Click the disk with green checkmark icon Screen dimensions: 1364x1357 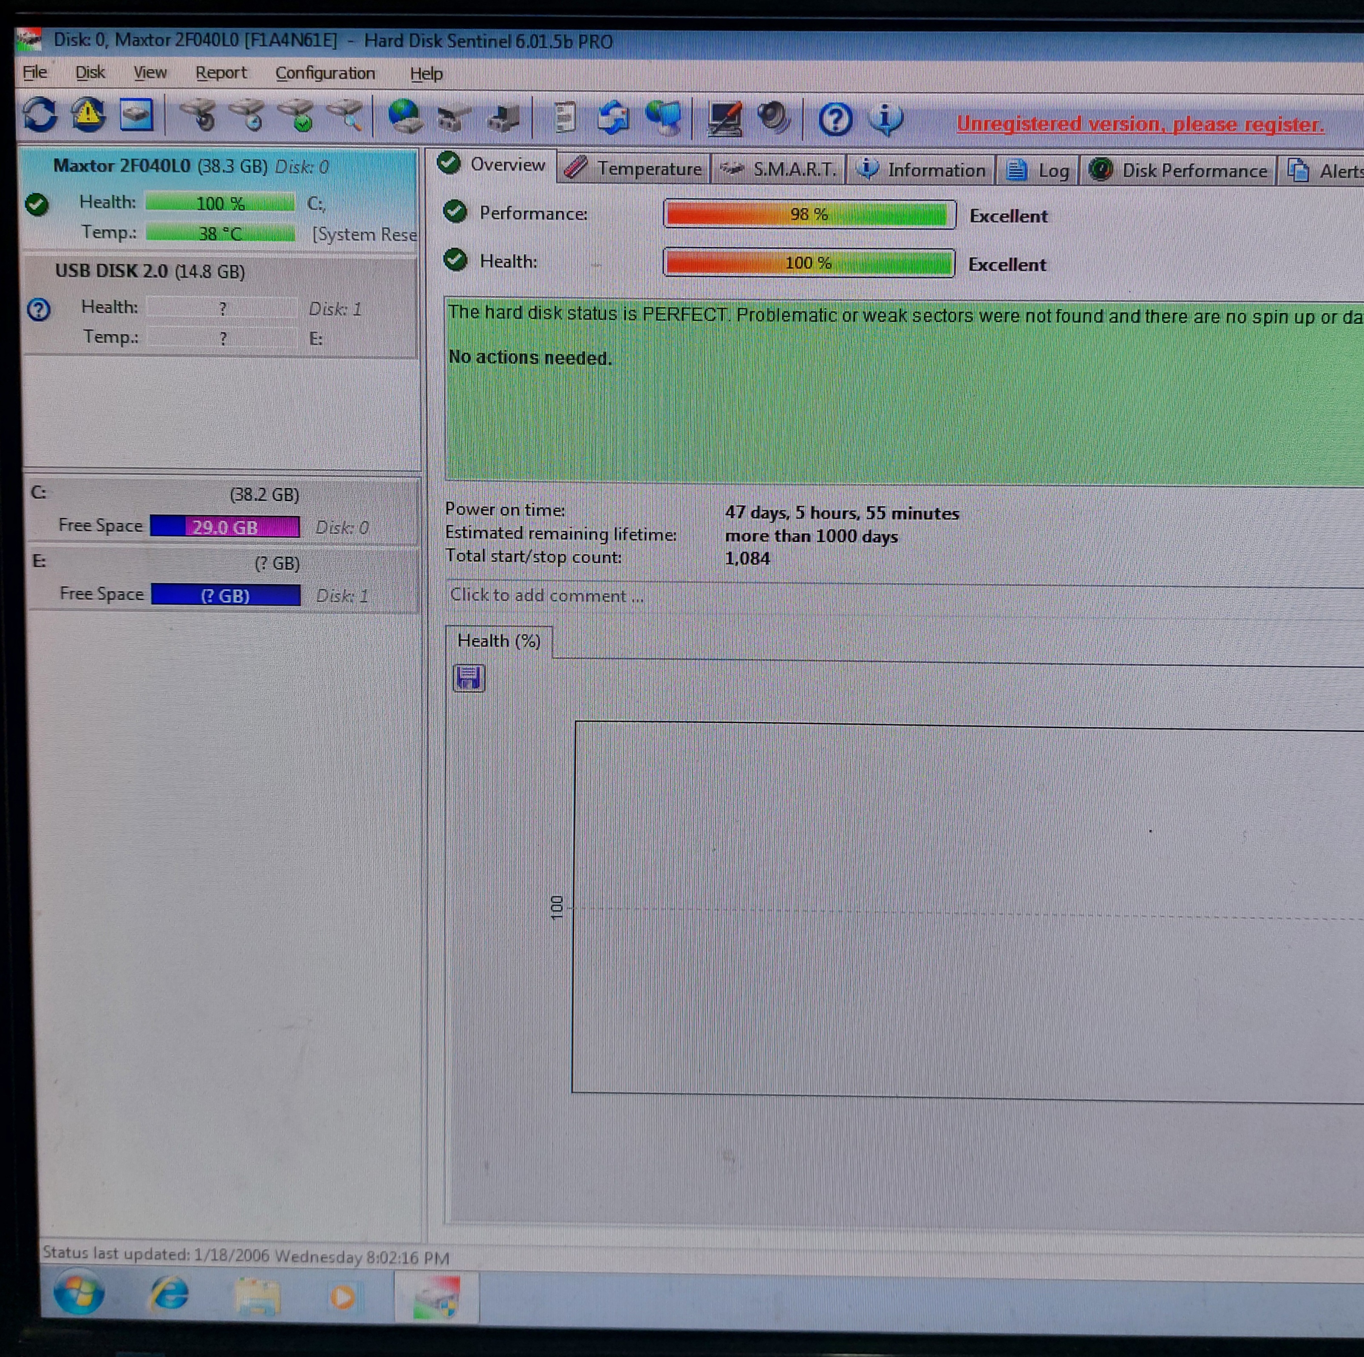click(297, 115)
